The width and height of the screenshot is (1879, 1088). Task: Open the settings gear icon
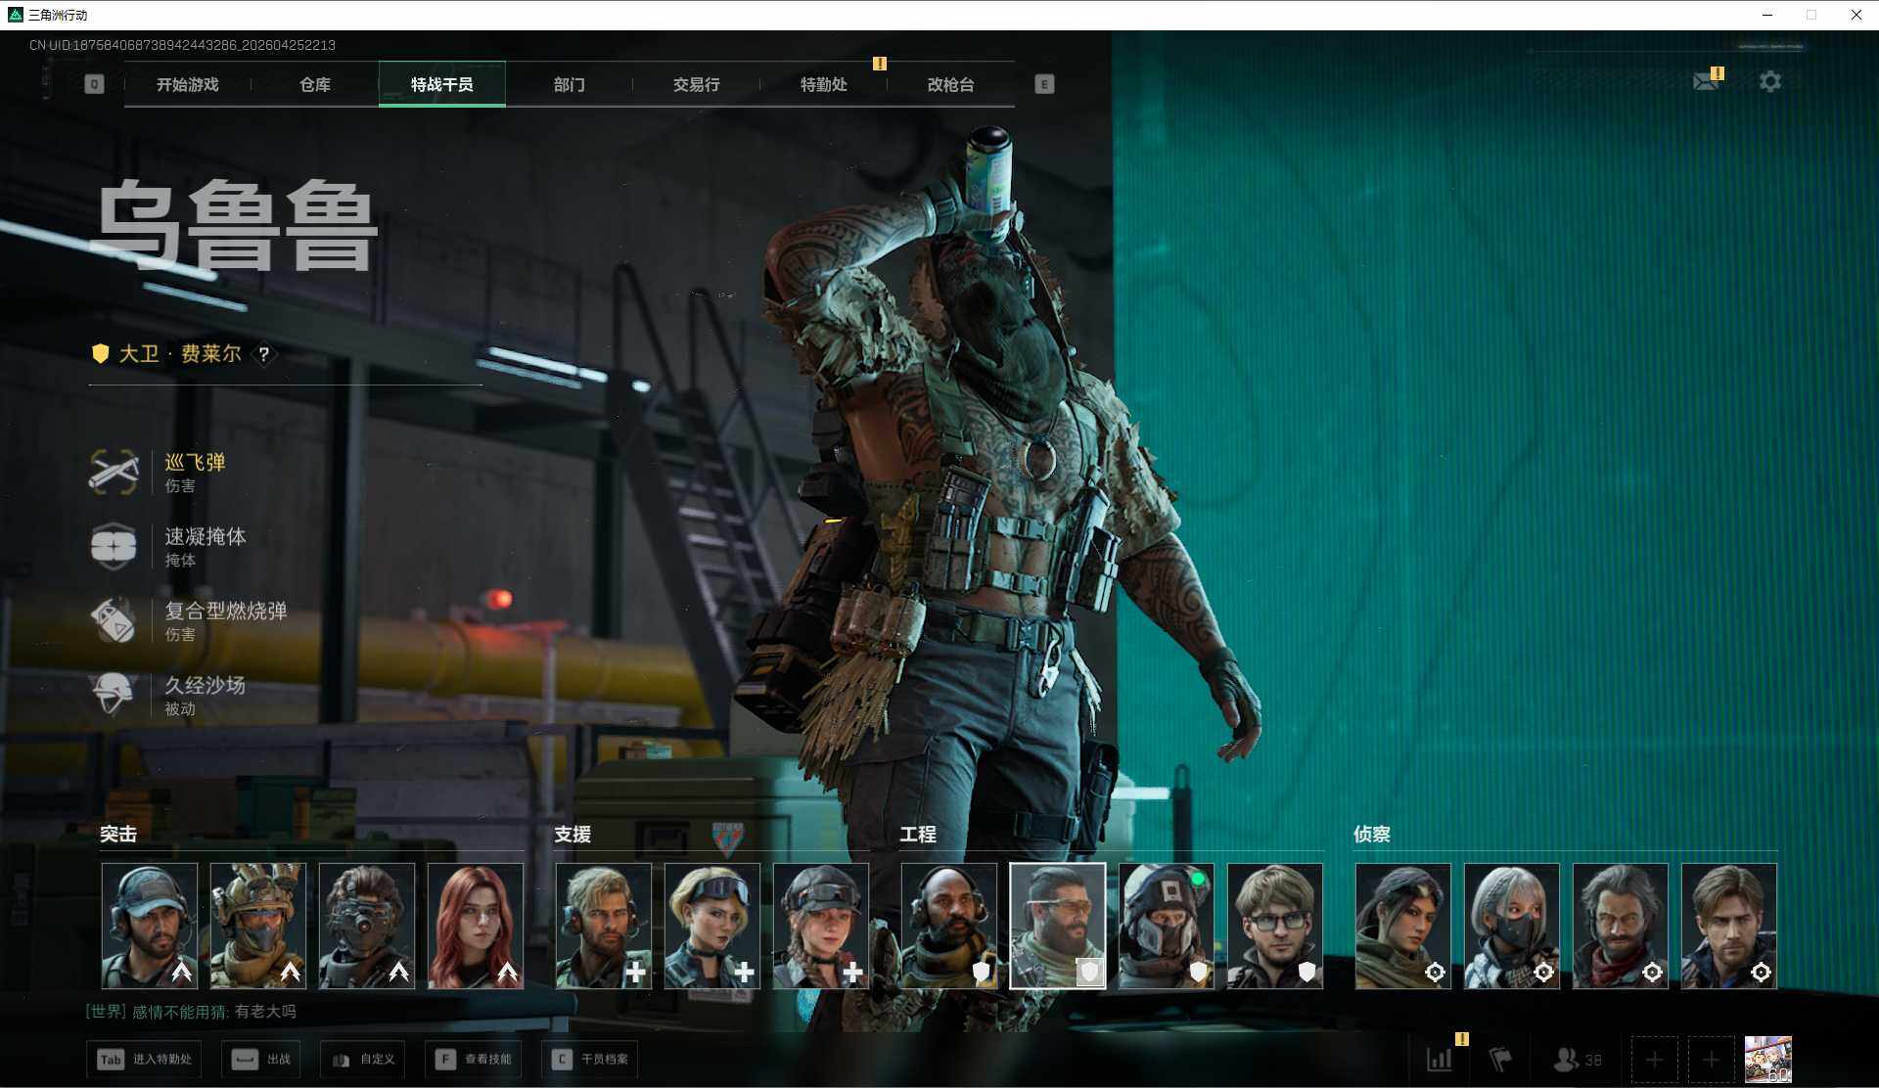point(1769,82)
